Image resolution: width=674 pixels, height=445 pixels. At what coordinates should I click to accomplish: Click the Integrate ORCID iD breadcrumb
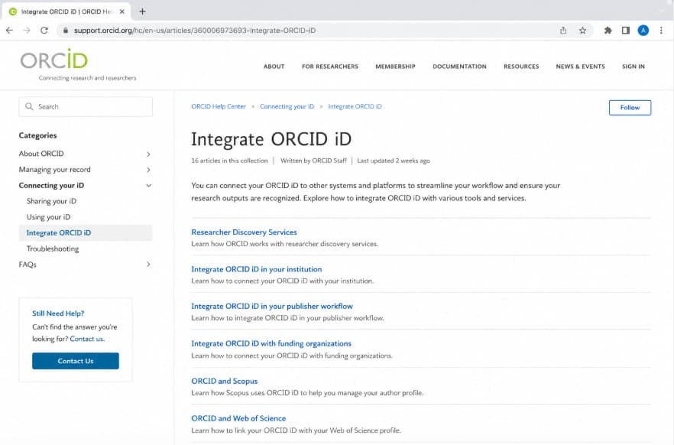(x=355, y=106)
